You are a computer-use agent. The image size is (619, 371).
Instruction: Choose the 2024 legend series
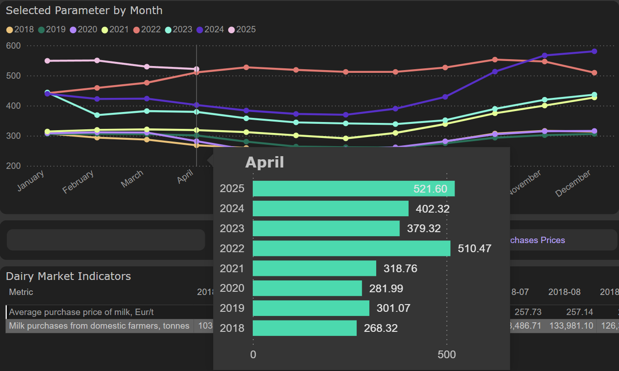click(x=200, y=30)
